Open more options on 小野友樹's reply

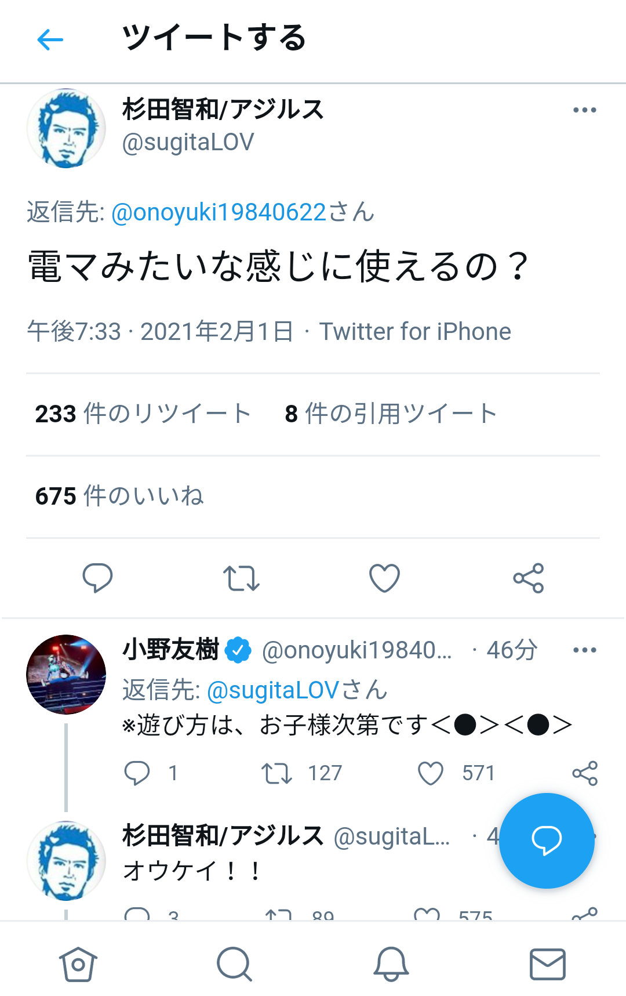[584, 650]
